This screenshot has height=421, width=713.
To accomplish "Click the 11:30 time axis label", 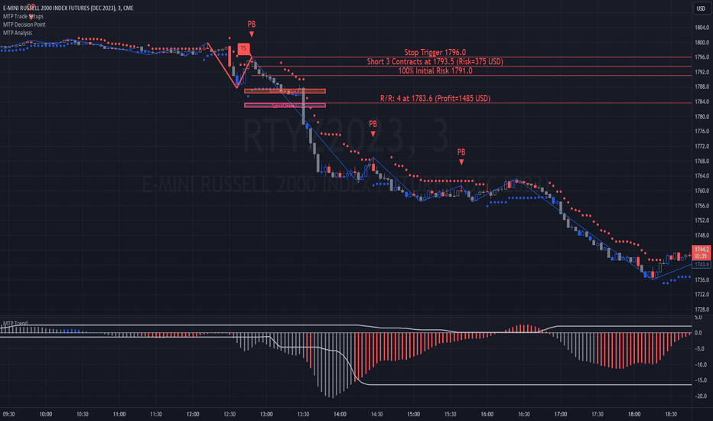I will coord(156,414).
